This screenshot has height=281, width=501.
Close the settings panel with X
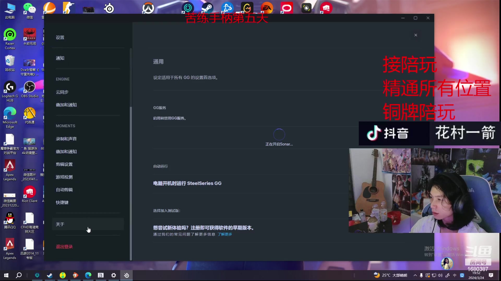point(416,35)
